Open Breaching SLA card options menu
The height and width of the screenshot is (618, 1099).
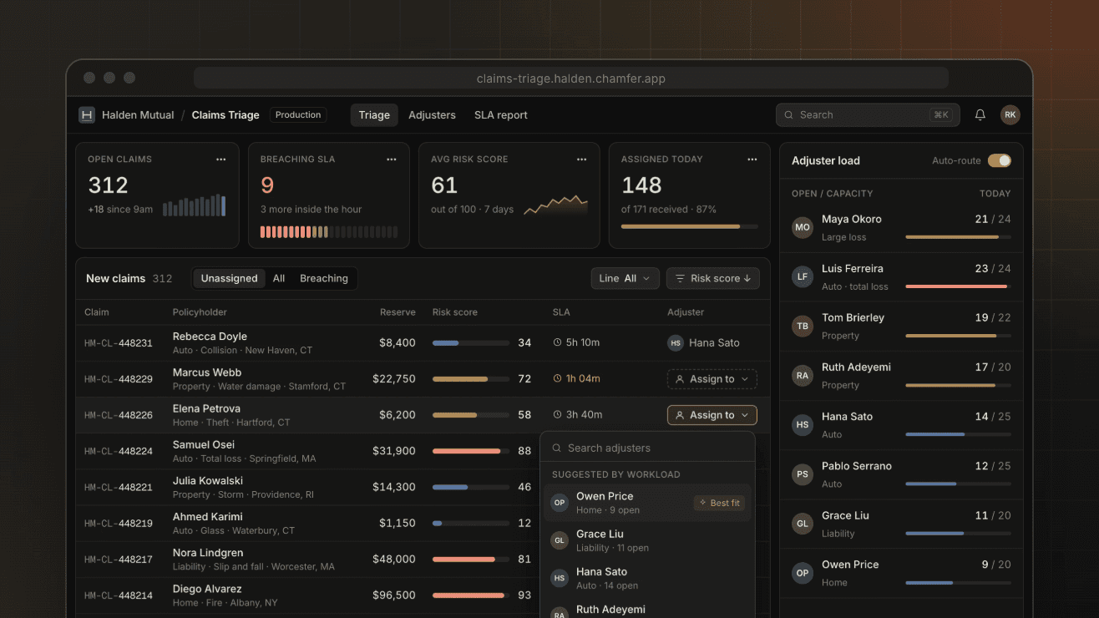pos(392,160)
